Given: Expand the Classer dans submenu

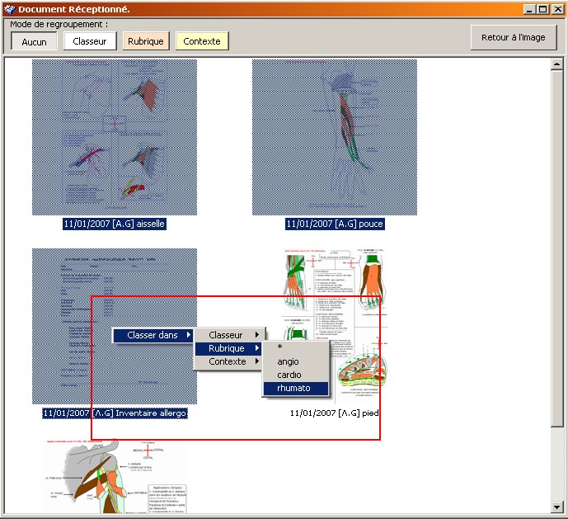Looking at the screenshot, I should 153,335.
